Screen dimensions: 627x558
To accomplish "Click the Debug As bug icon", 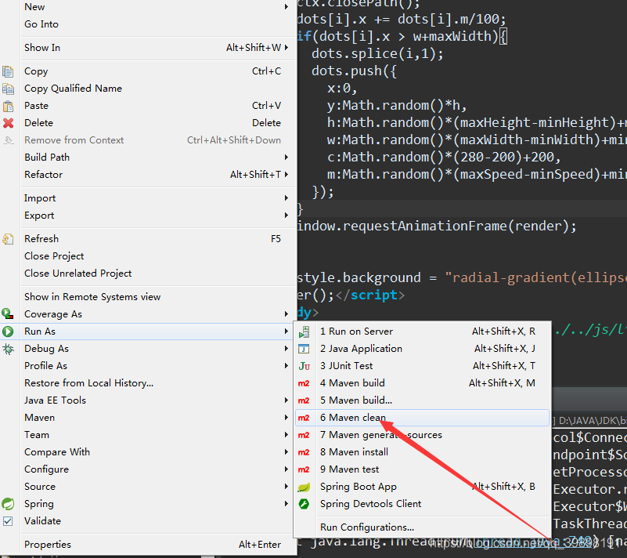I will pos(8,349).
